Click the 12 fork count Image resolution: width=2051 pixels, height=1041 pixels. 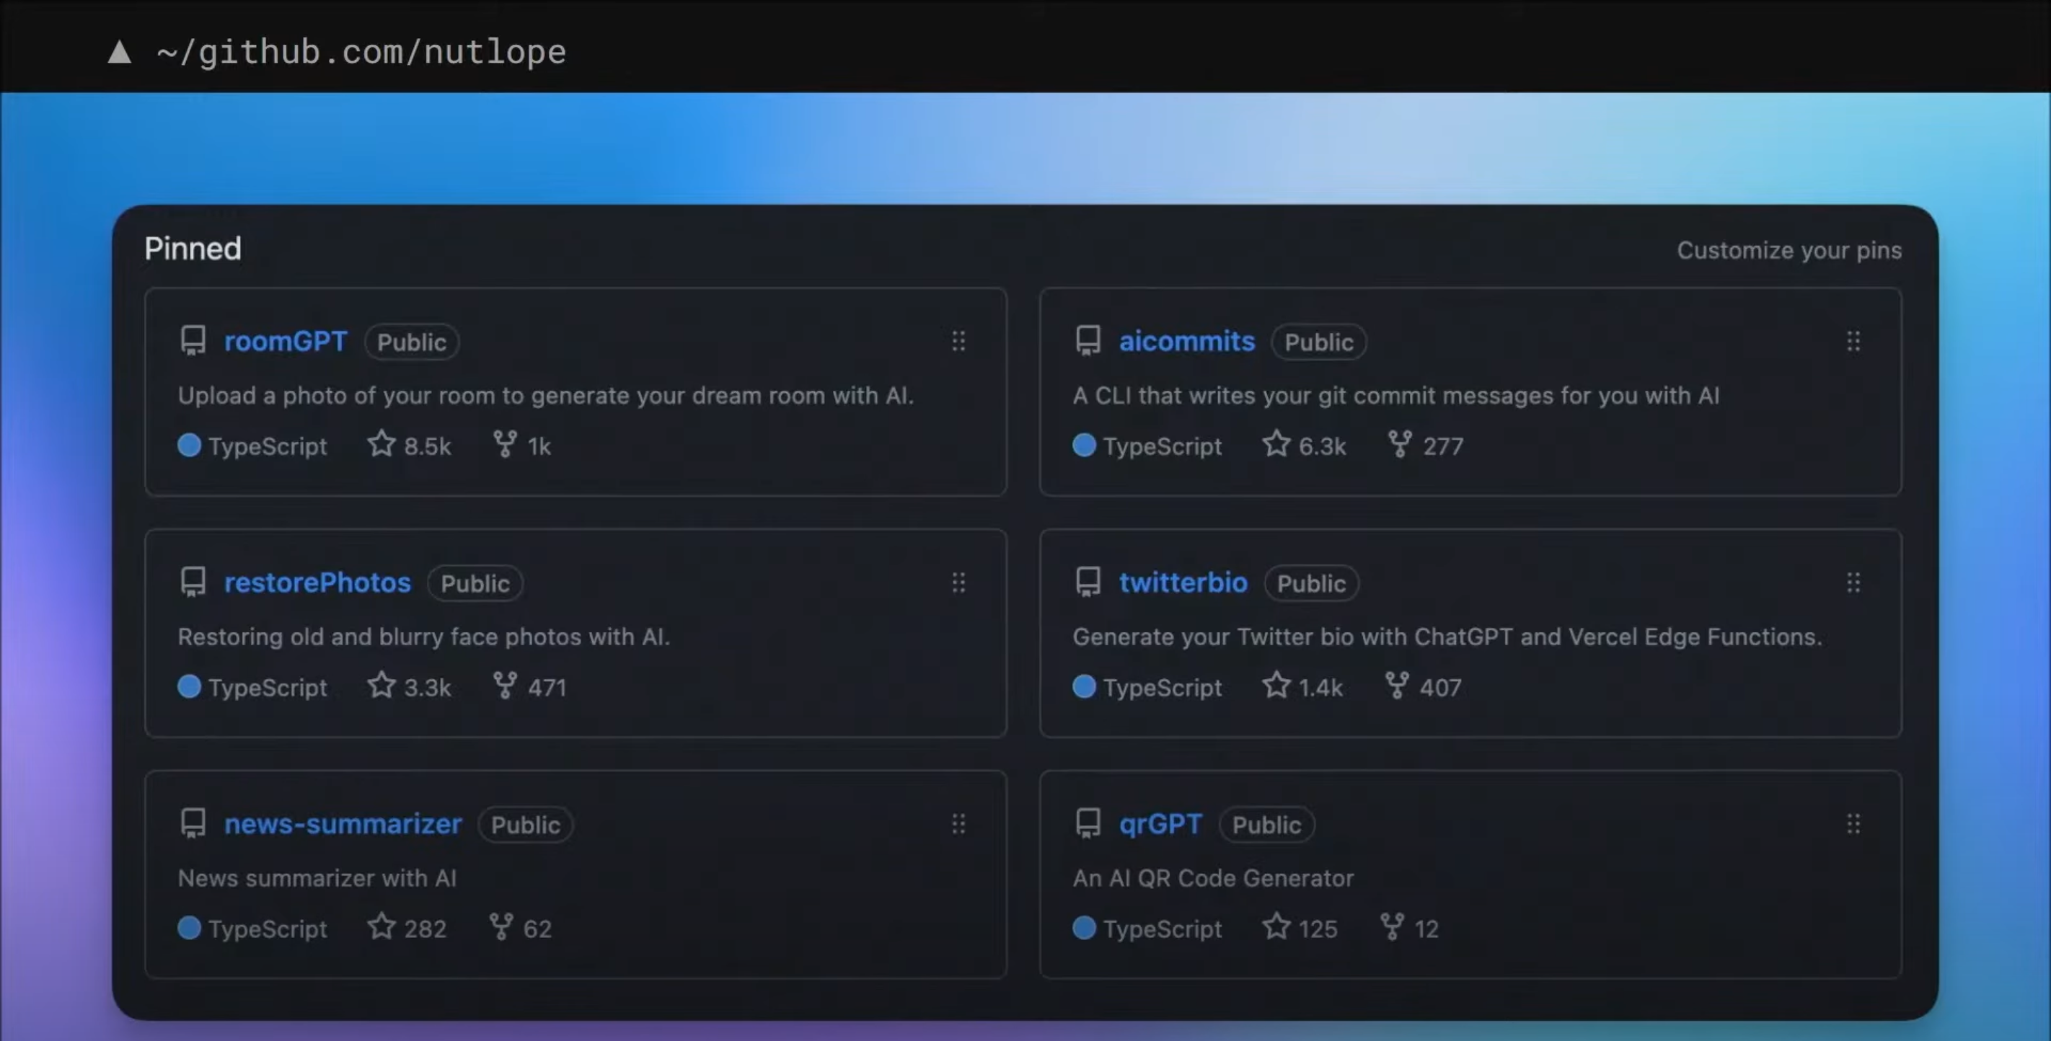(1426, 929)
